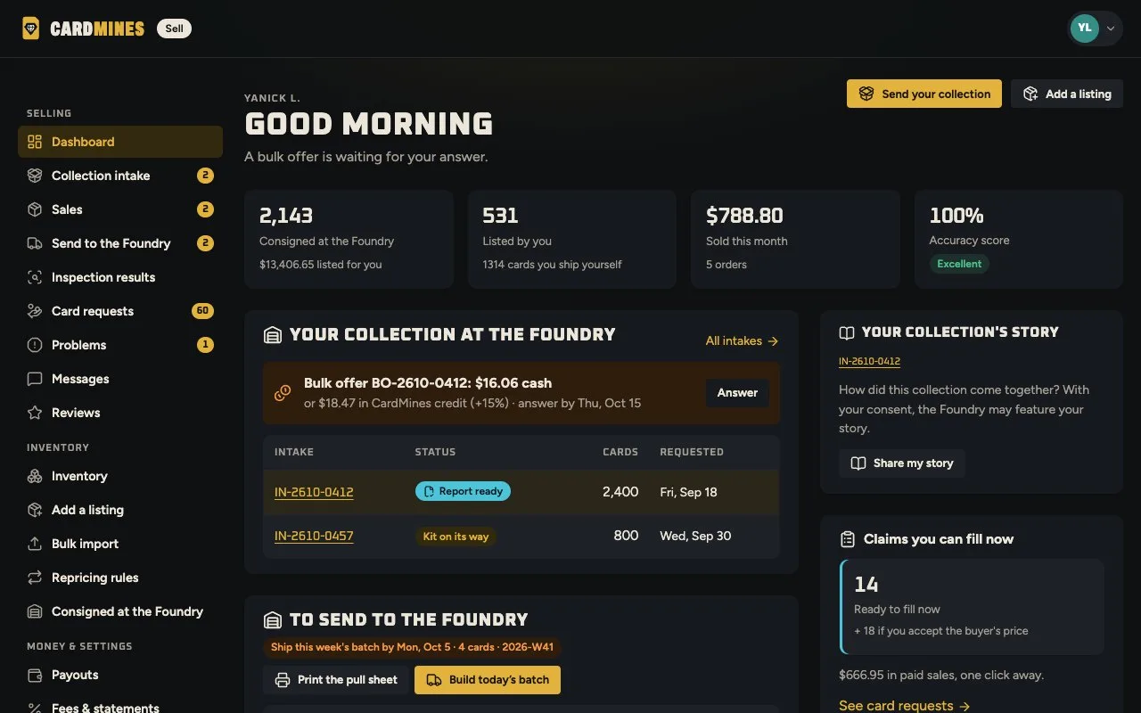Open the YL account dropdown
The image size is (1141, 713).
pyautogui.click(x=1096, y=28)
